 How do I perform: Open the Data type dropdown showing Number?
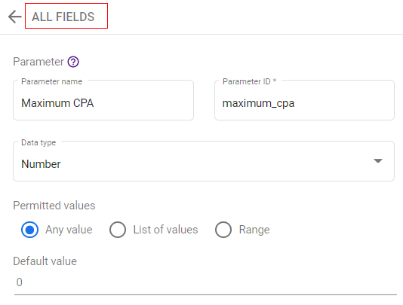[x=204, y=161]
